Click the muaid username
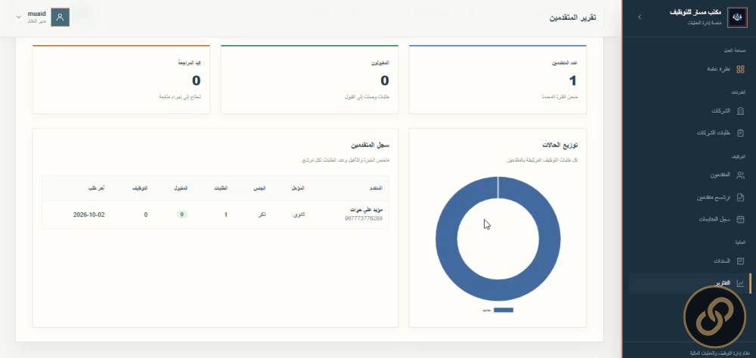The height and width of the screenshot is (358, 756). [x=37, y=14]
